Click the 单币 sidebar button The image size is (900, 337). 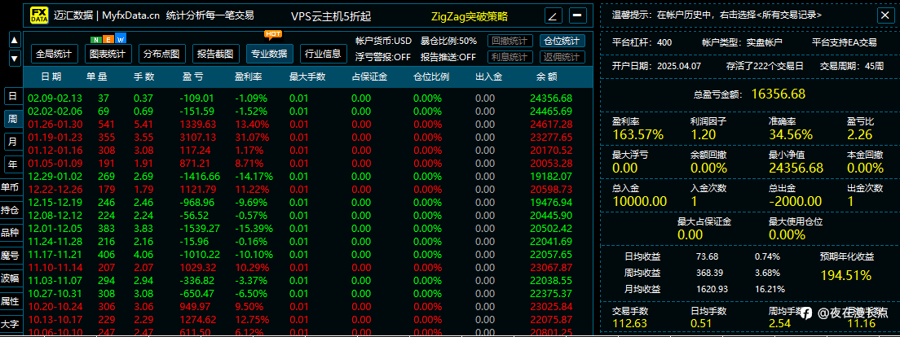11,187
